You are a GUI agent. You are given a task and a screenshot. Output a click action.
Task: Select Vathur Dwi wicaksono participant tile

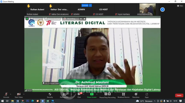pos(59,10)
